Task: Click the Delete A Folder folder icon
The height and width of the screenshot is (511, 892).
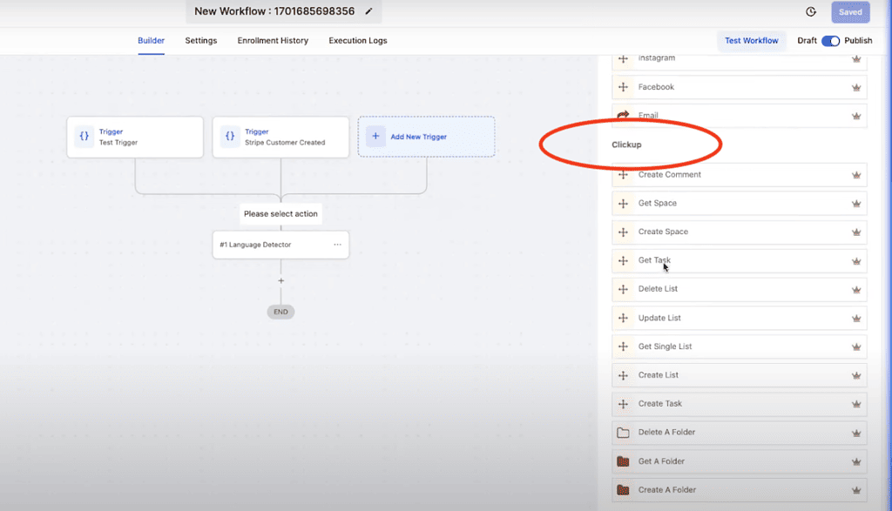Action: 623,433
